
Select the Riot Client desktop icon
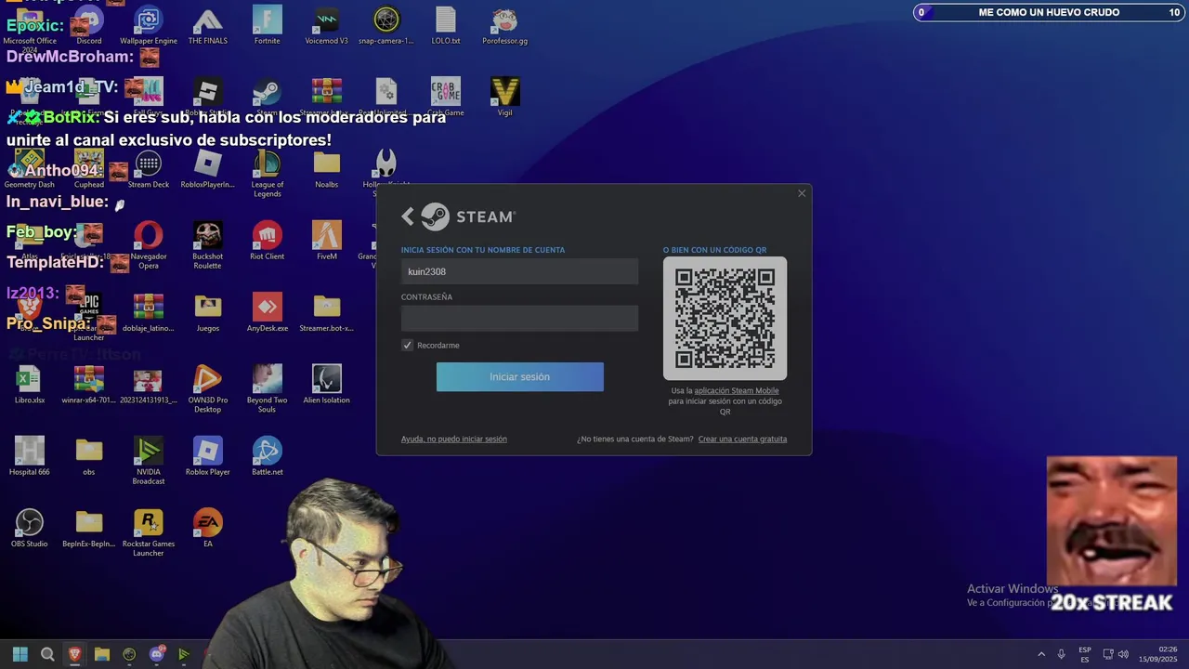pos(267,241)
